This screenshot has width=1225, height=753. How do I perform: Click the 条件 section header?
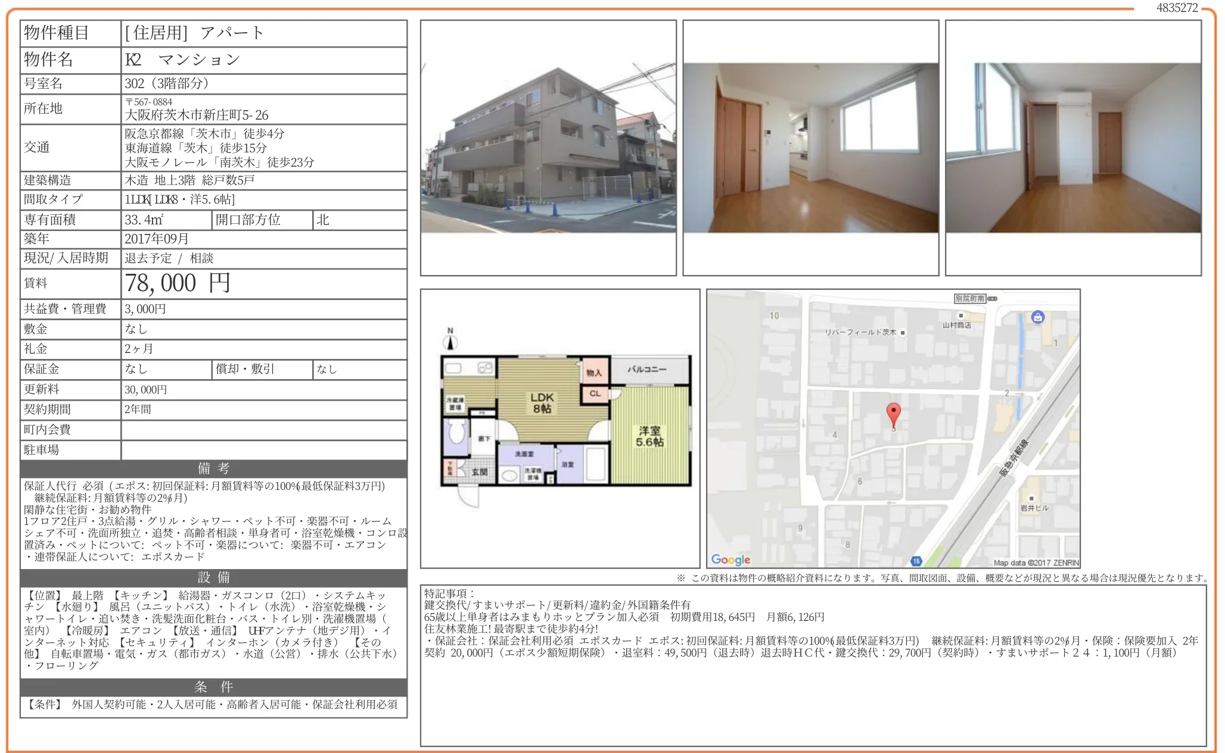[213, 687]
